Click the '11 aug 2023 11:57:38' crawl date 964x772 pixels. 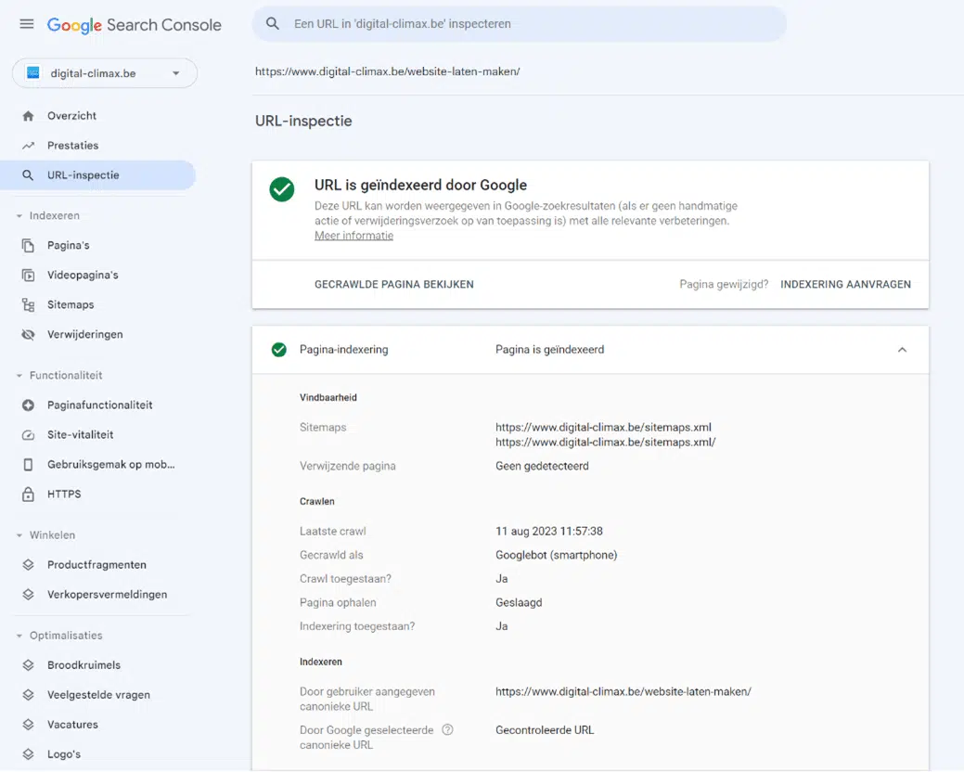pyautogui.click(x=549, y=531)
